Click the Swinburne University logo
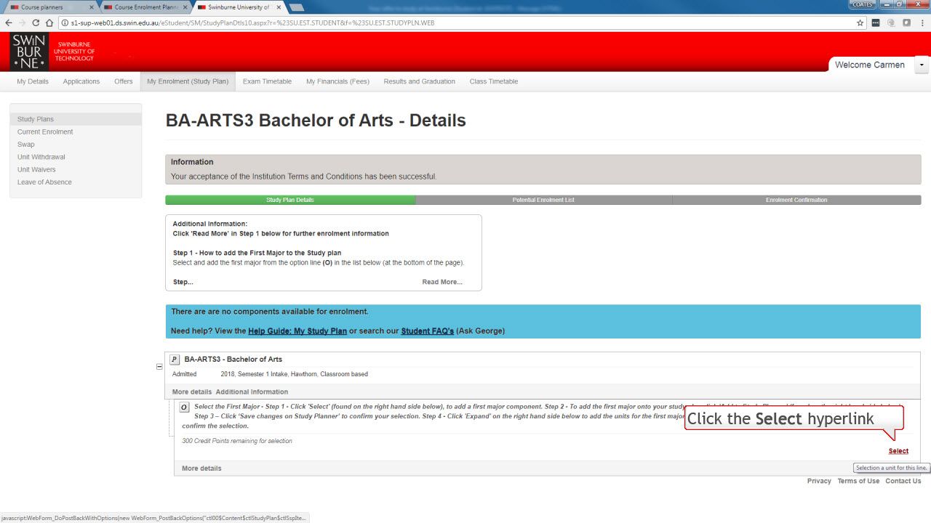Image resolution: width=931 pixels, height=523 pixels. [x=29, y=50]
